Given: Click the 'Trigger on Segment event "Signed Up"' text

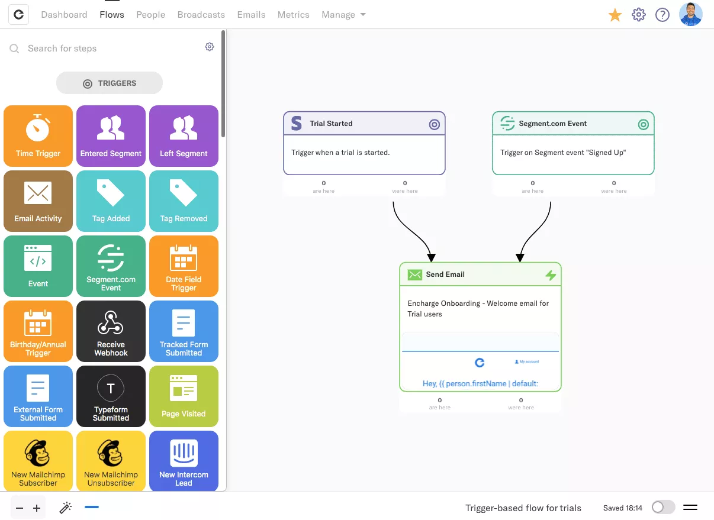Looking at the screenshot, I should point(563,153).
